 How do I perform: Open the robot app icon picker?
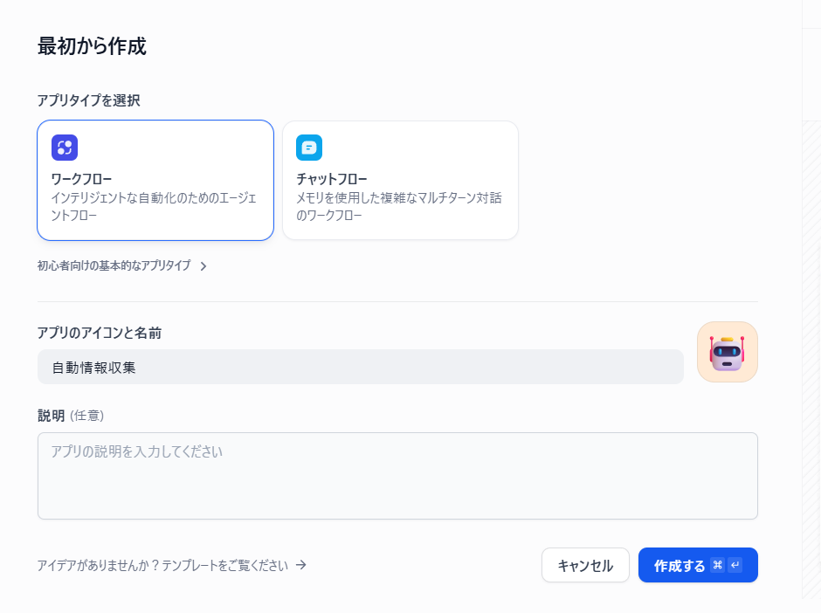(727, 352)
